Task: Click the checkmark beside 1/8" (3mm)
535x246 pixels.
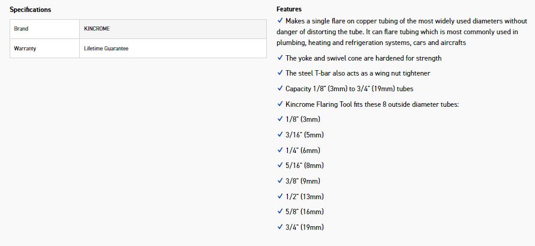Action: [x=280, y=119]
